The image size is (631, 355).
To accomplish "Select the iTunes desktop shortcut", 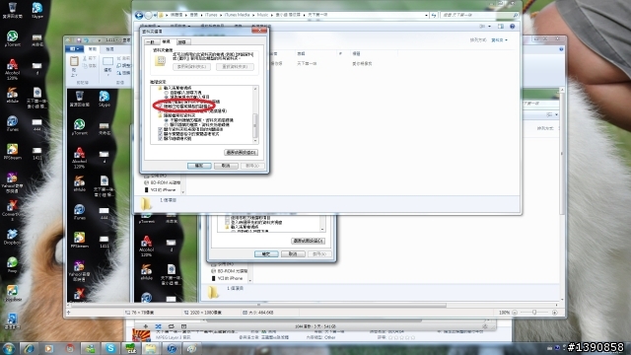I will click(12, 124).
